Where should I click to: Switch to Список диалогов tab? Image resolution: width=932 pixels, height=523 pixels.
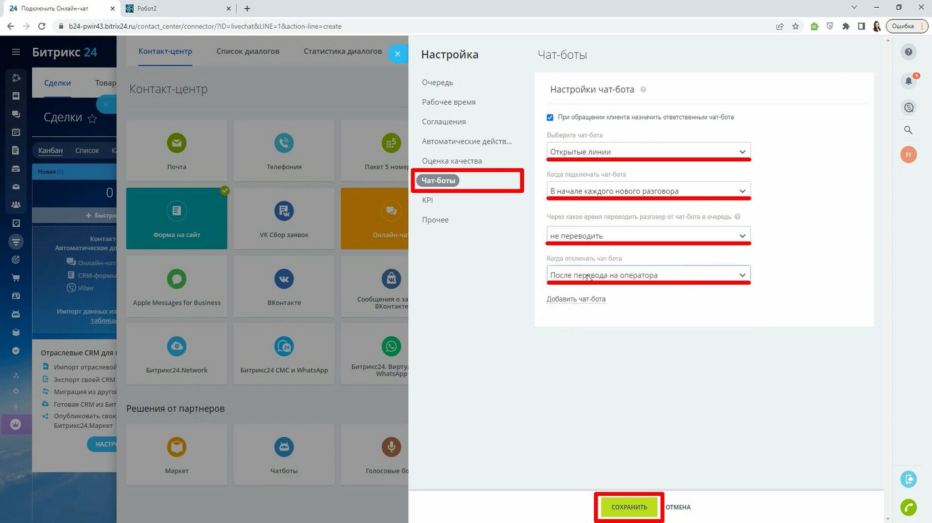coord(248,52)
